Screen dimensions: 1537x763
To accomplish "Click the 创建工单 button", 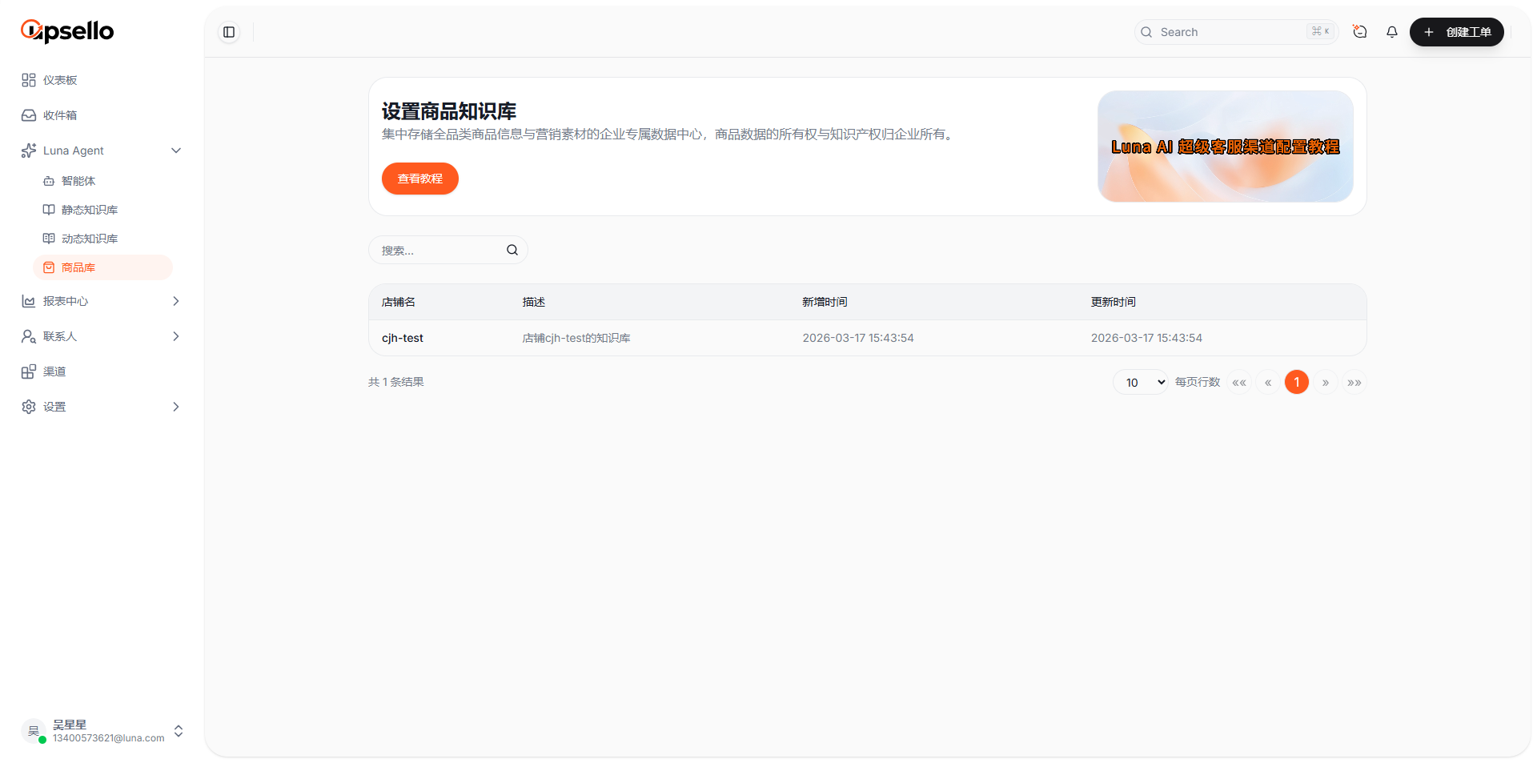I will (x=1457, y=32).
